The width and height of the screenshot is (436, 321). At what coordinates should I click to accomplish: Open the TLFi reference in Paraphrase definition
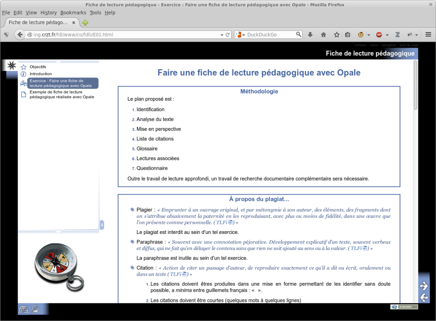359,248
